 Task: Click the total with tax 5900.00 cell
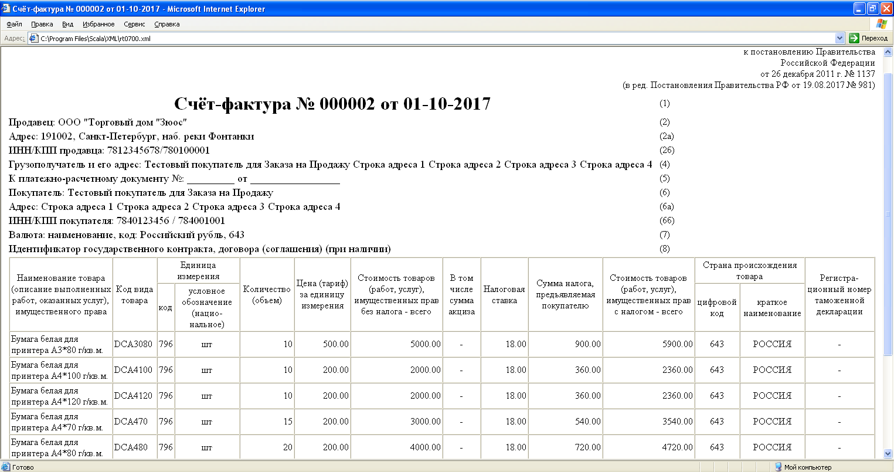[x=649, y=344]
